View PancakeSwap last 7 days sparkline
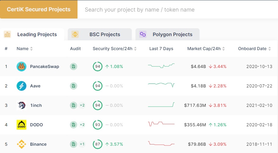The height and width of the screenshot is (153, 278). click(161, 66)
